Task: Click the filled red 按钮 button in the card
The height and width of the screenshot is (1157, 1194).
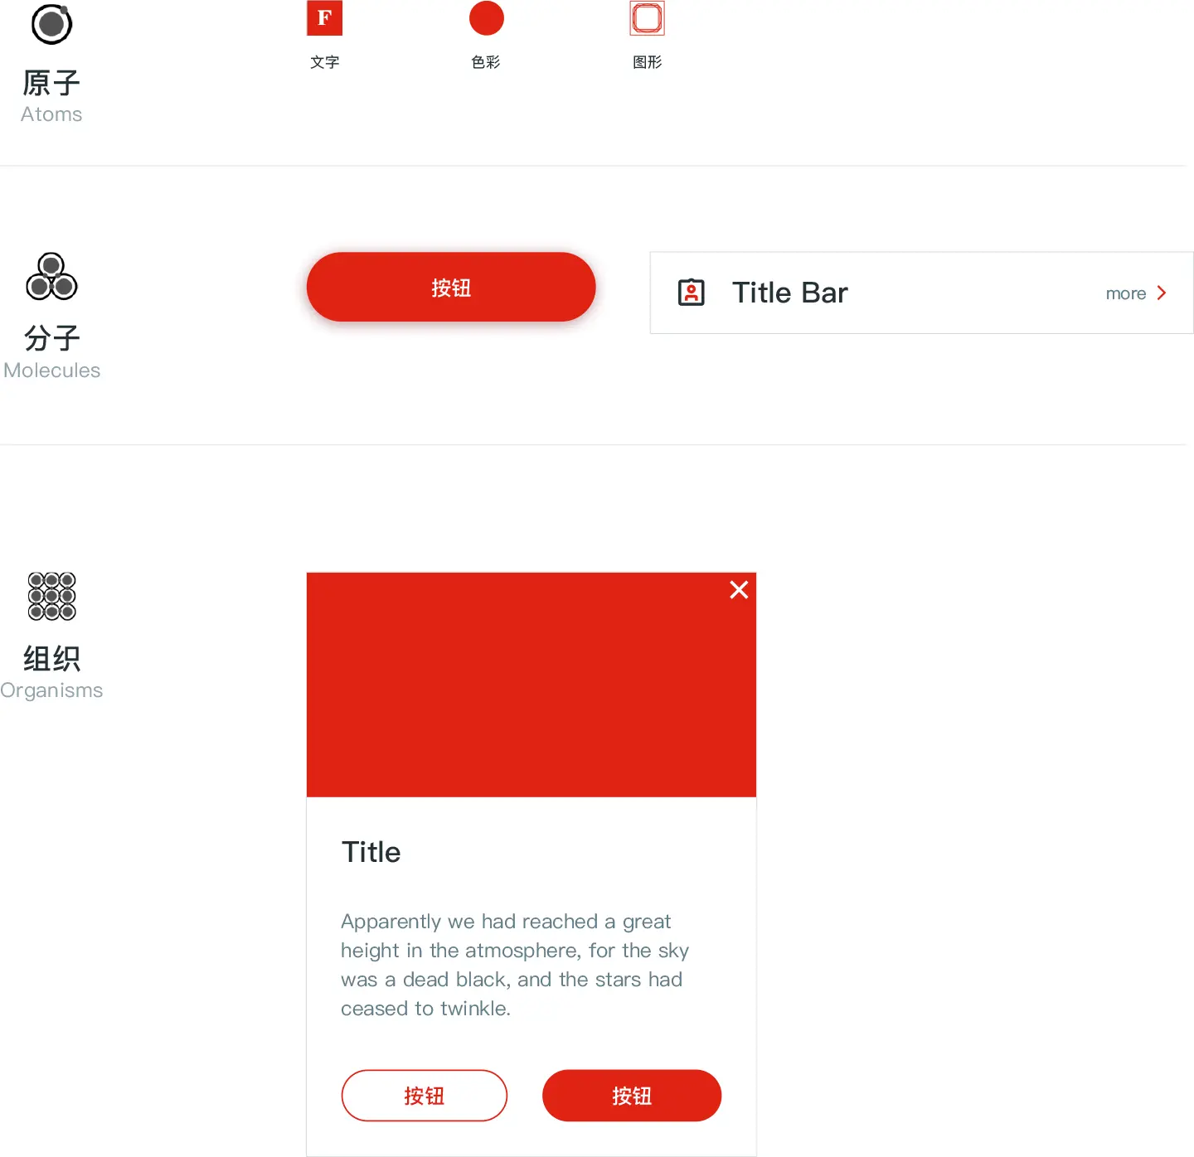Action: (632, 1096)
